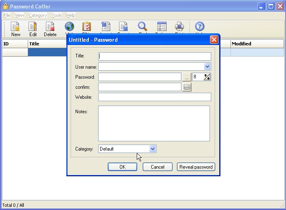Screen dimensions: 286x210
Task: Click into the Title input field
Action: [154, 57]
